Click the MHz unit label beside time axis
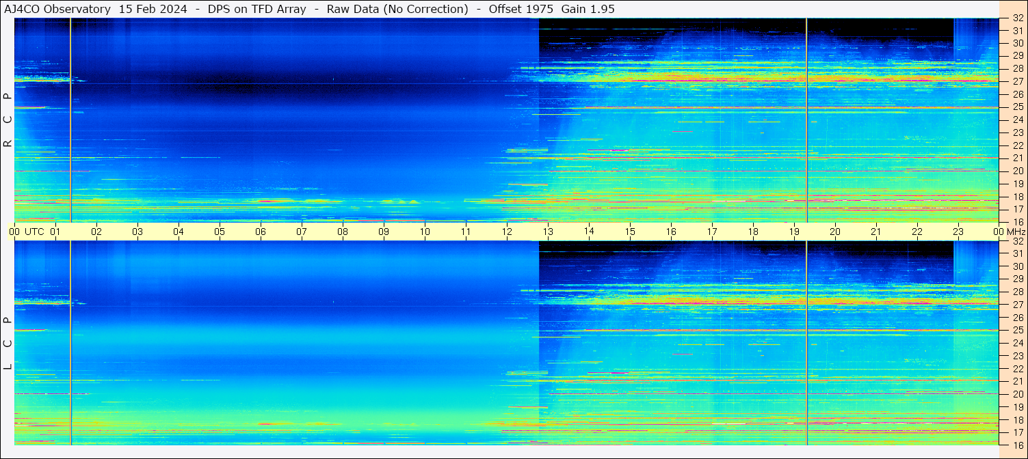 [x=1015, y=232]
